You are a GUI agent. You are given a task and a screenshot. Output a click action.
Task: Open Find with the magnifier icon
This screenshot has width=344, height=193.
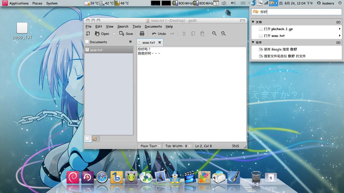coord(214,34)
